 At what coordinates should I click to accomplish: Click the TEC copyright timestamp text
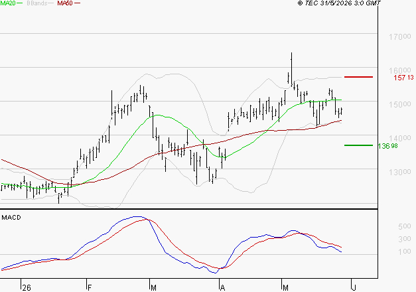point(339,3)
